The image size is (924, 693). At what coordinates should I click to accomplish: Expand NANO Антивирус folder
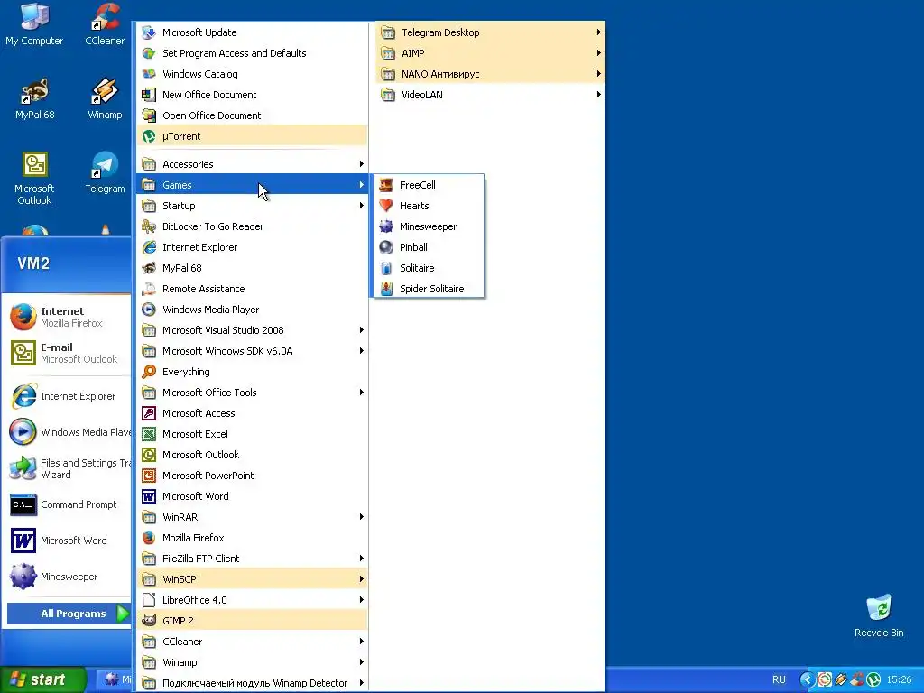pos(490,74)
